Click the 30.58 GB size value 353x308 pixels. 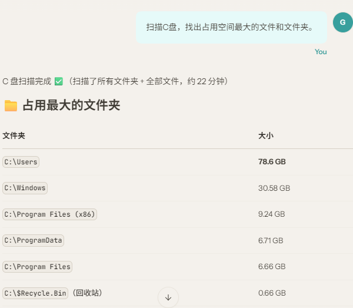274,188
